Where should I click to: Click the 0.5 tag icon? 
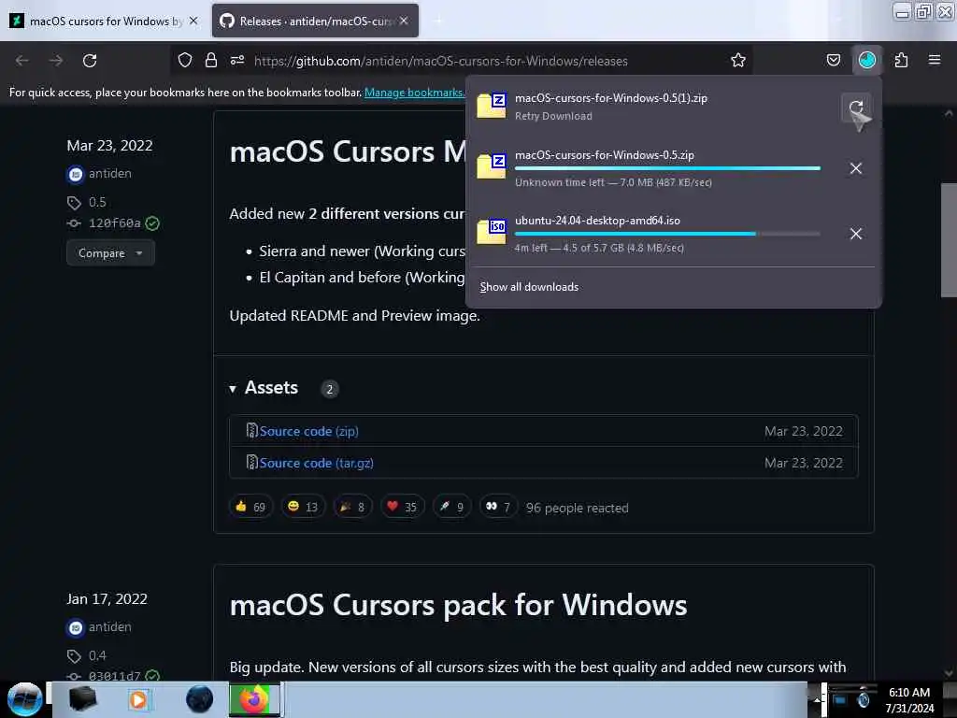74,203
